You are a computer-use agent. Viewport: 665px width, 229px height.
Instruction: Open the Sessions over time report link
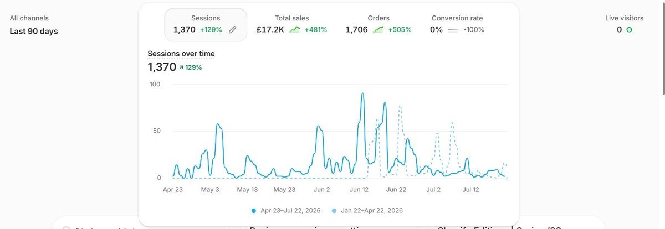pos(181,54)
